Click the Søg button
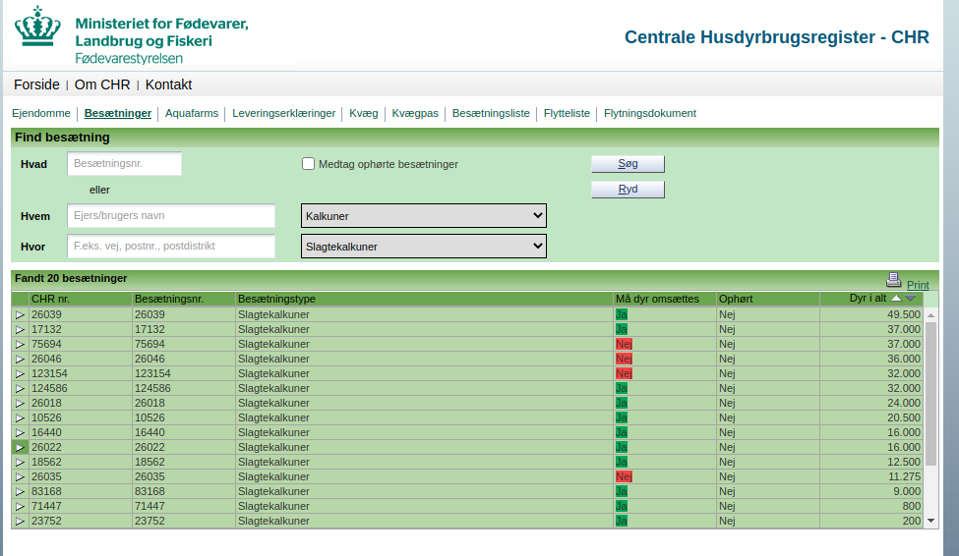Viewport: 959px width, 556px height. pos(628,164)
